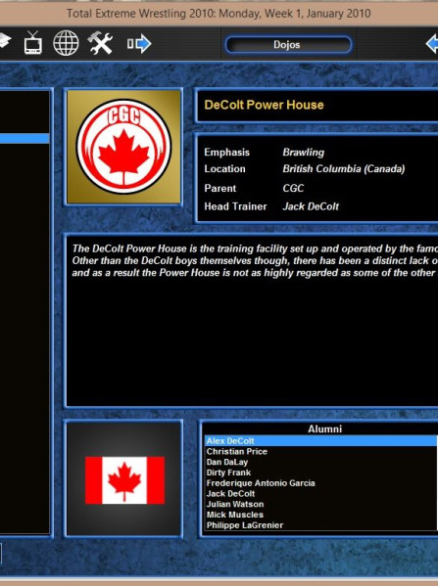Click the blue forward arrow icon
This screenshot has width=438, height=586.
click(139, 44)
